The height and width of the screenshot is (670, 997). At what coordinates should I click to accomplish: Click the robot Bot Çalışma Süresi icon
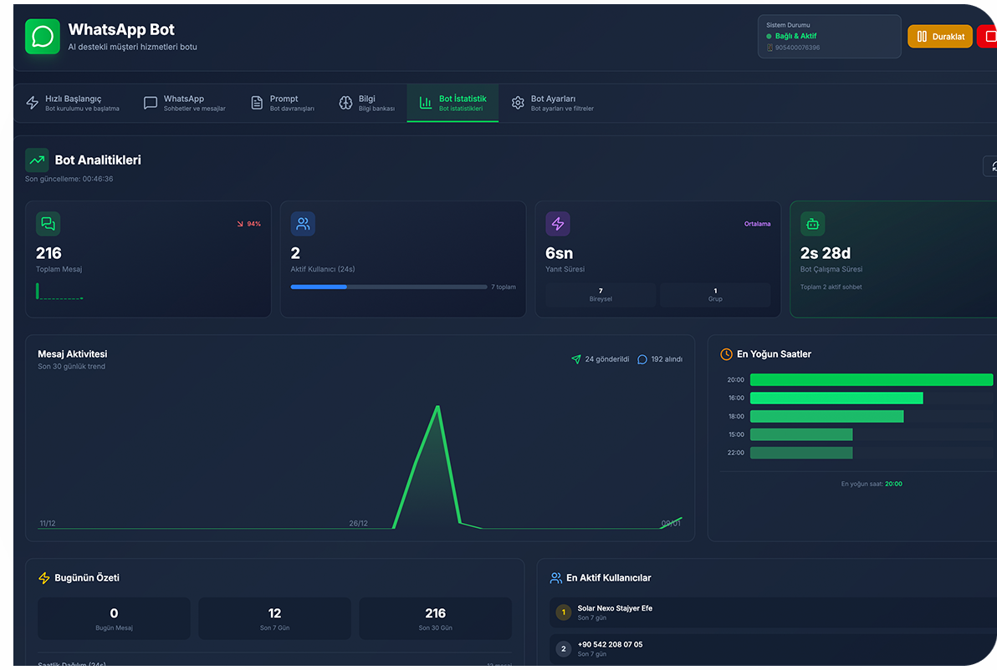[x=812, y=224]
